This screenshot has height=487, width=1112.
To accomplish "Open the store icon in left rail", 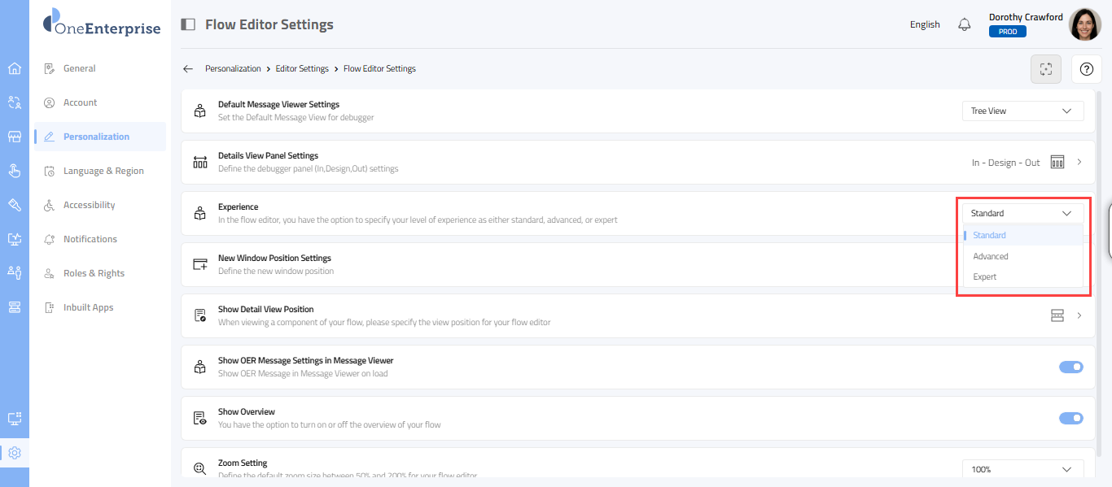I will pos(15,137).
